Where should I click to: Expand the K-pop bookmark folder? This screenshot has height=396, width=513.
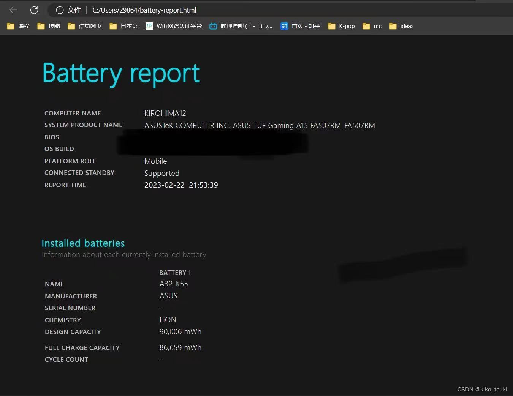pos(331,26)
